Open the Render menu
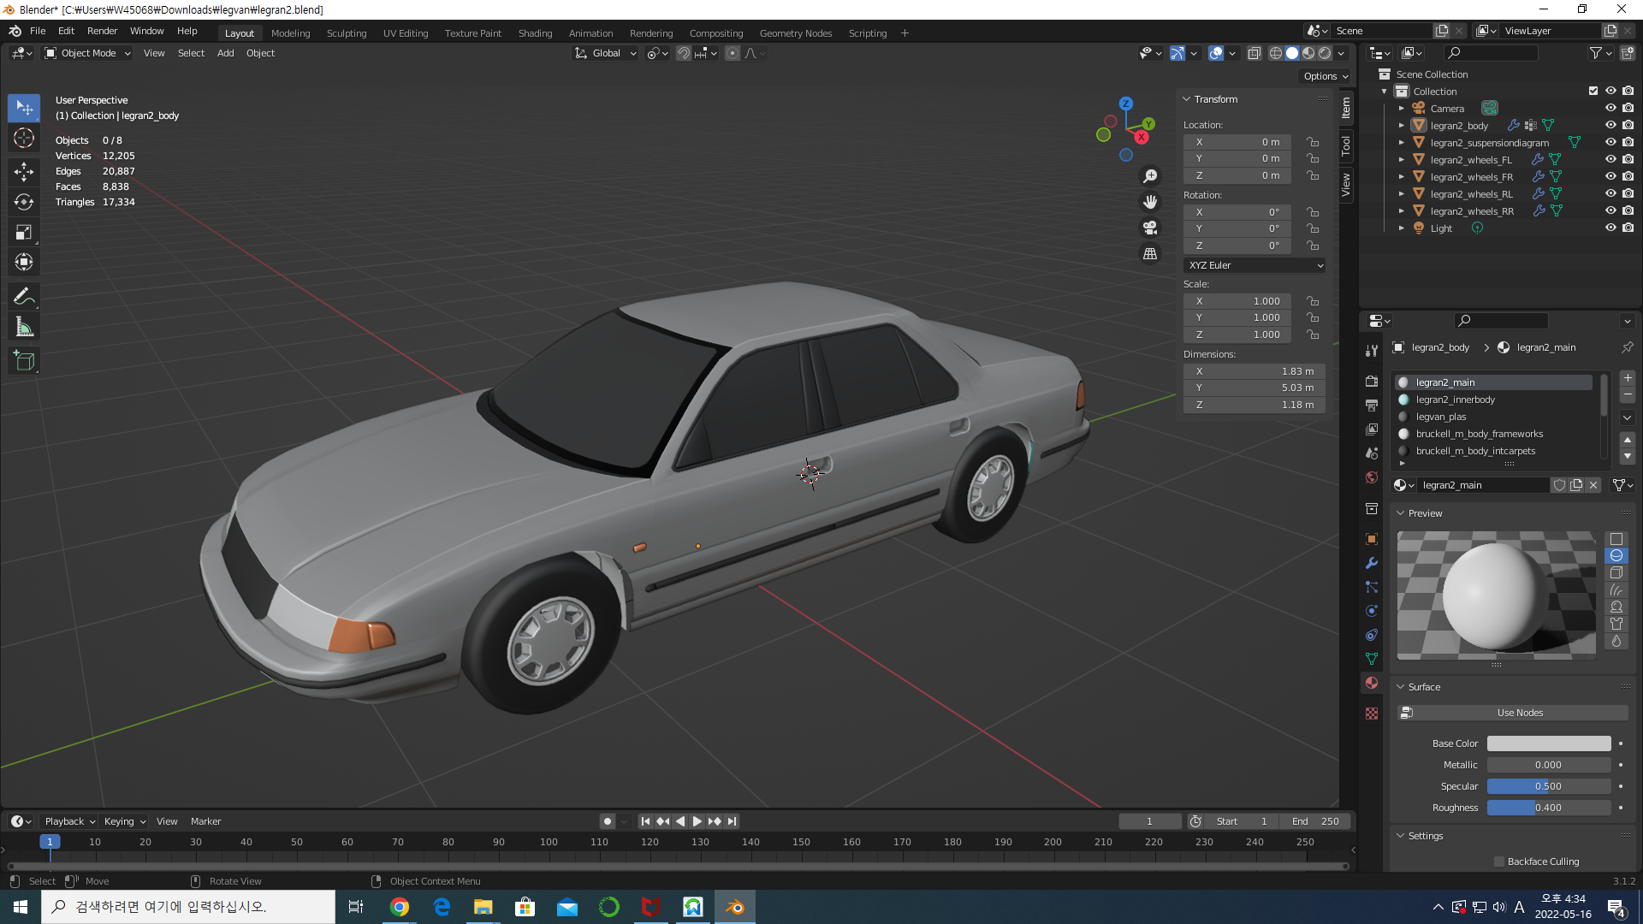 point(102,31)
